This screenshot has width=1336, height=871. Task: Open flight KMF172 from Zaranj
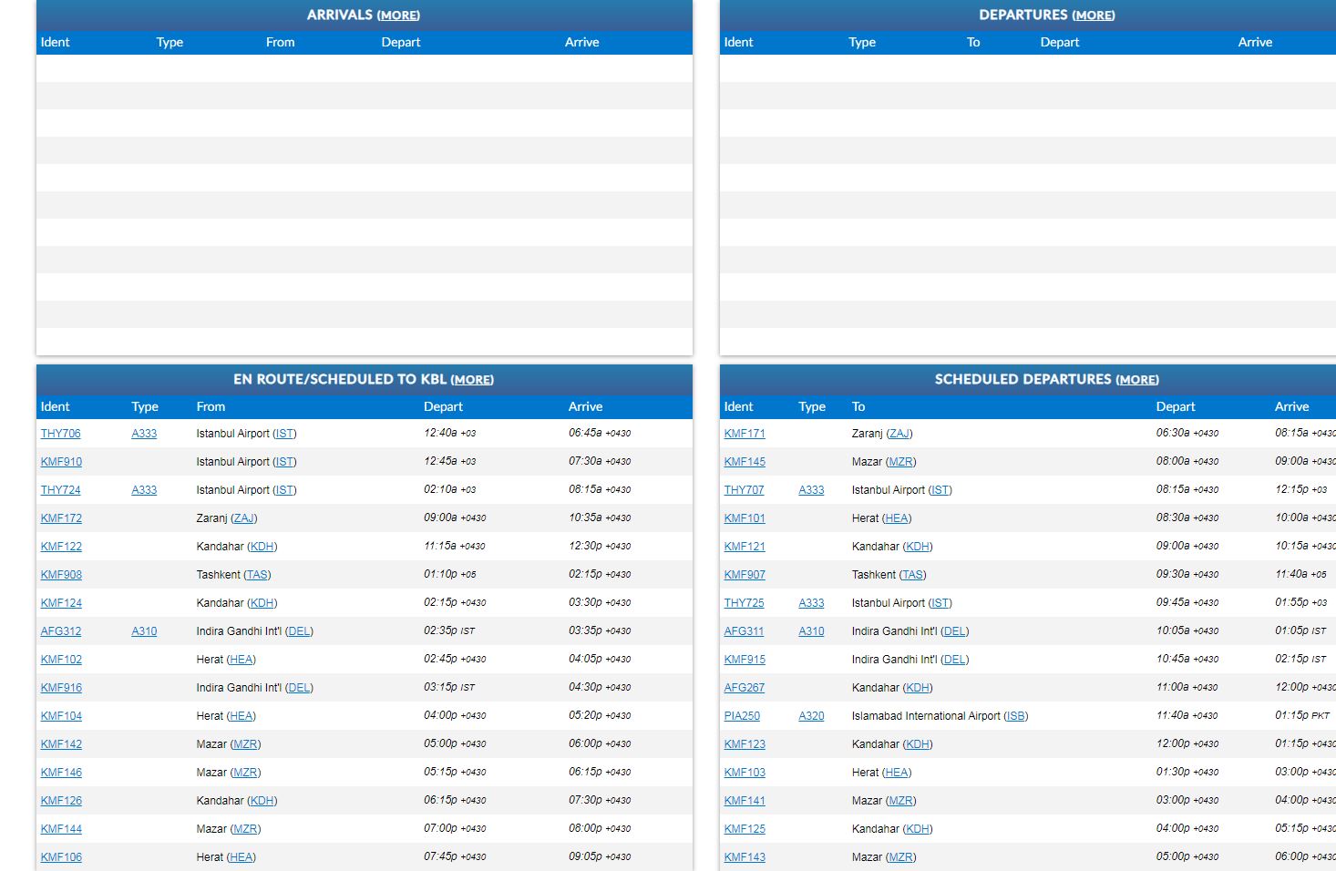(x=61, y=518)
